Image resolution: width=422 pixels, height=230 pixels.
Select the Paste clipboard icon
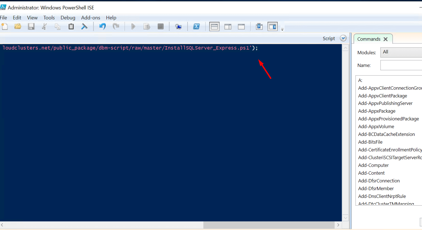coord(71,26)
